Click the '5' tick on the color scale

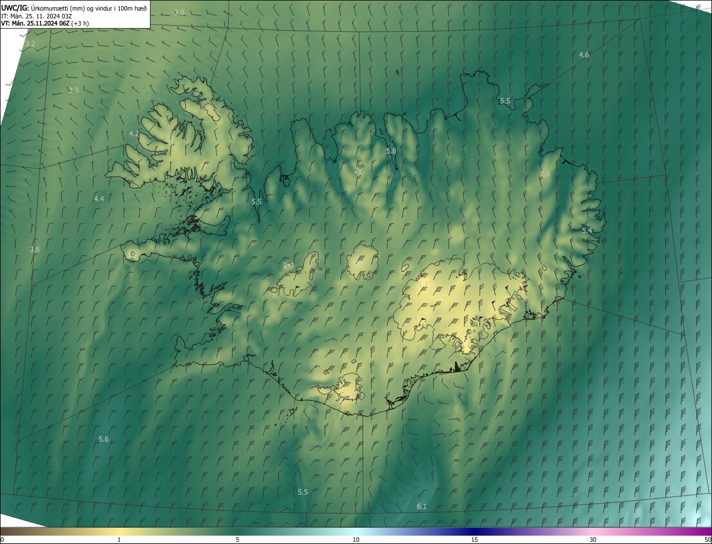click(238, 540)
